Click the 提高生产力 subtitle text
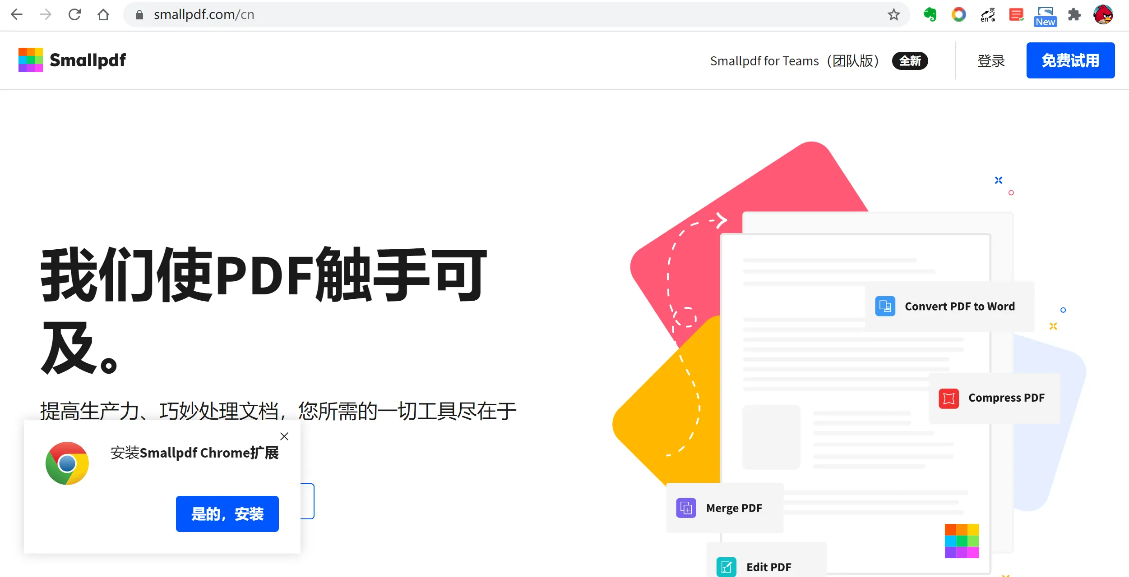The width and height of the screenshot is (1129, 577). click(x=278, y=411)
